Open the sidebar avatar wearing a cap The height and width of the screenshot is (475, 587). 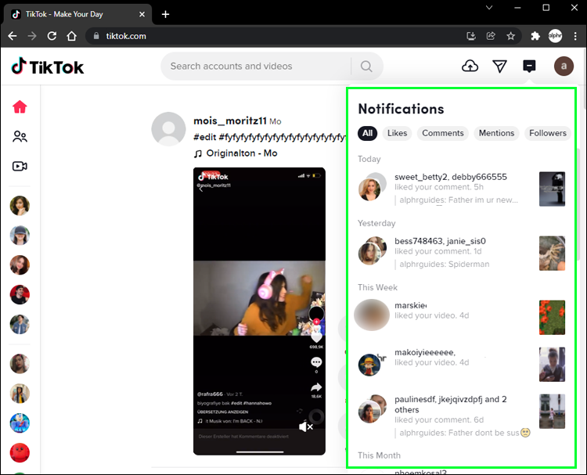point(20,235)
